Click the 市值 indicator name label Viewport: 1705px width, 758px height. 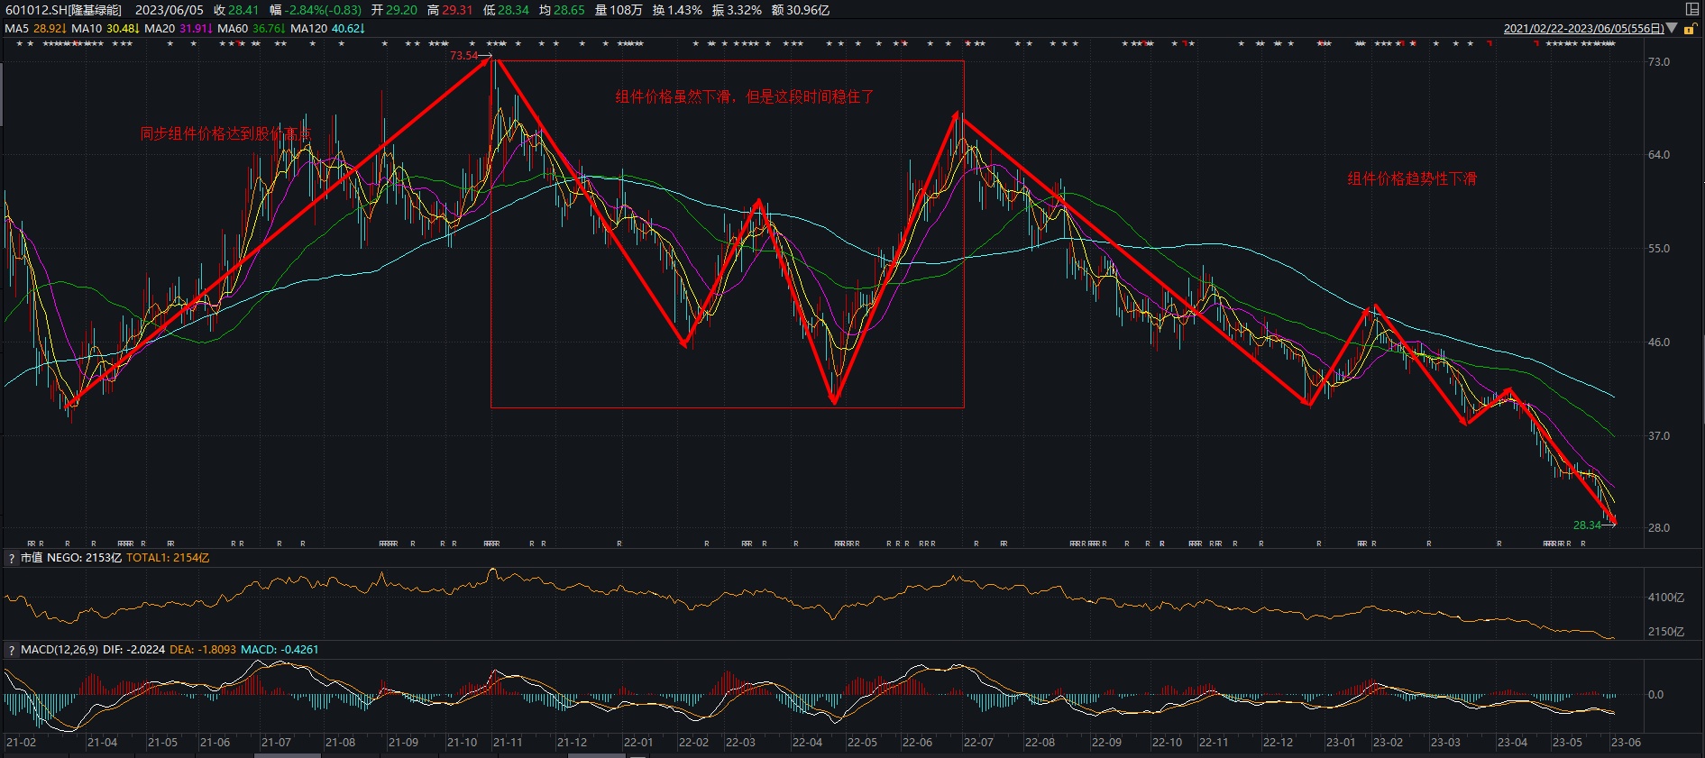(32, 558)
